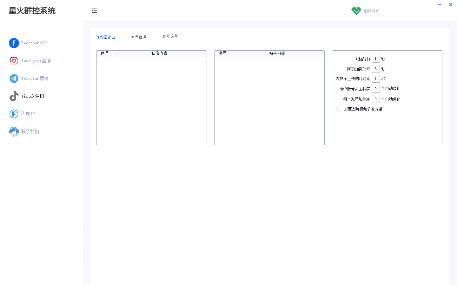The height and width of the screenshot is (285, 457).
Task: Click the 帖子内容 column header
Action: click(x=277, y=54)
